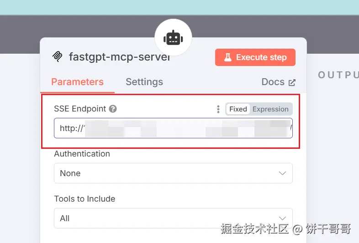Open the Authentication select showing None
The width and height of the screenshot is (359, 243).
pyautogui.click(x=173, y=173)
